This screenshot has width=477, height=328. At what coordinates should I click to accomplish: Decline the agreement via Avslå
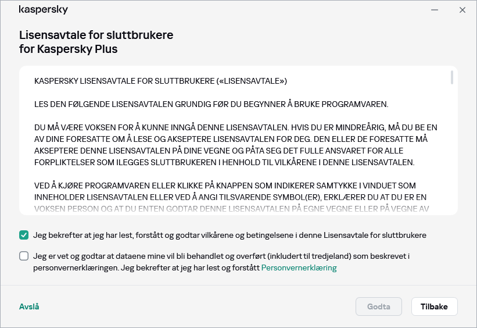click(x=29, y=306)
